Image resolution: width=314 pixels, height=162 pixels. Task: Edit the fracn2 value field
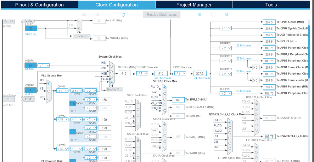tap(72, 132)
